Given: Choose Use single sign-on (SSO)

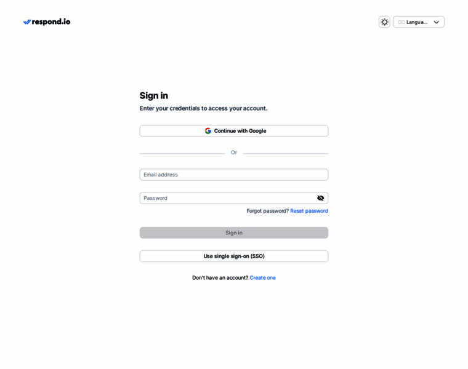Looking at the screenshot, I should tap(234, 256).
